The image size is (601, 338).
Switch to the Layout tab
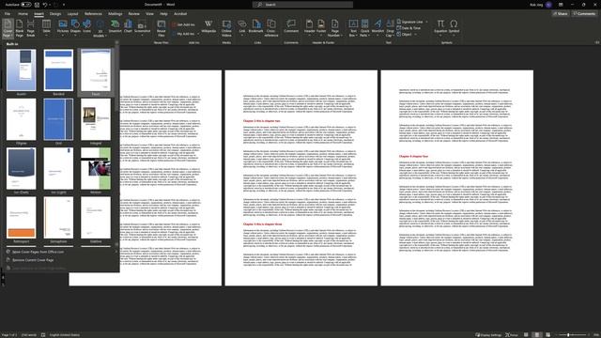[73, 14]
